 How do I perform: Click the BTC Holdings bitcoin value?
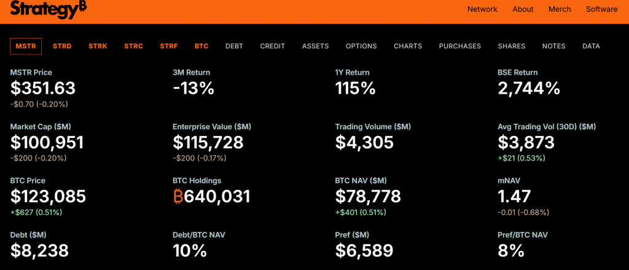[x=211, y=197]
